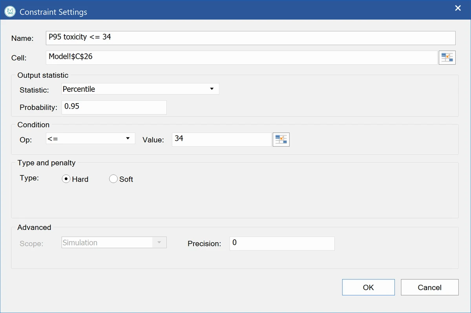This screenshot has width=471, height=313.
Task: Click the cell picker icon beside Value field
Action: pyautogui.click(x=281, y=139)
